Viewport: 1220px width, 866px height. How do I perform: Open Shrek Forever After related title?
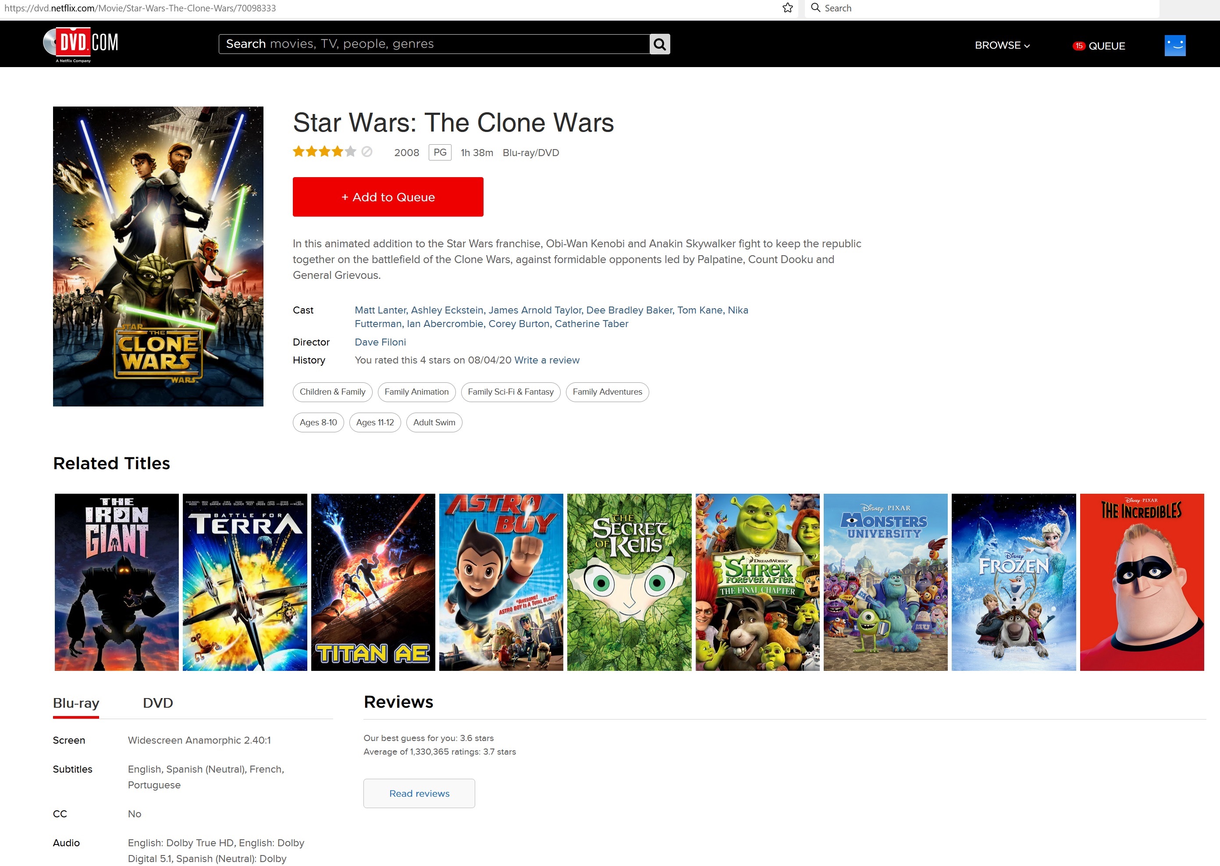click(x=758, y=582)
